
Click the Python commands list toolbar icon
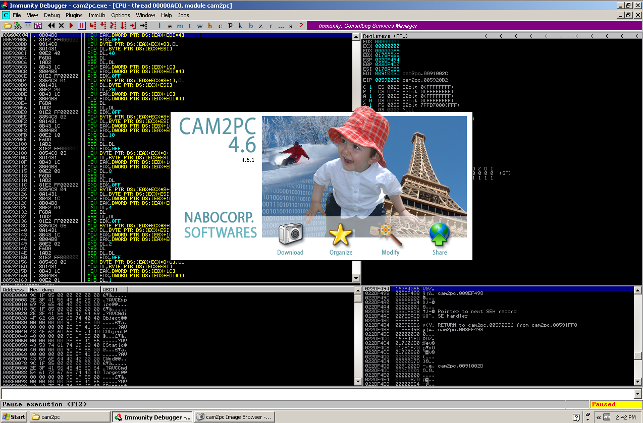(x=28, y=25)
